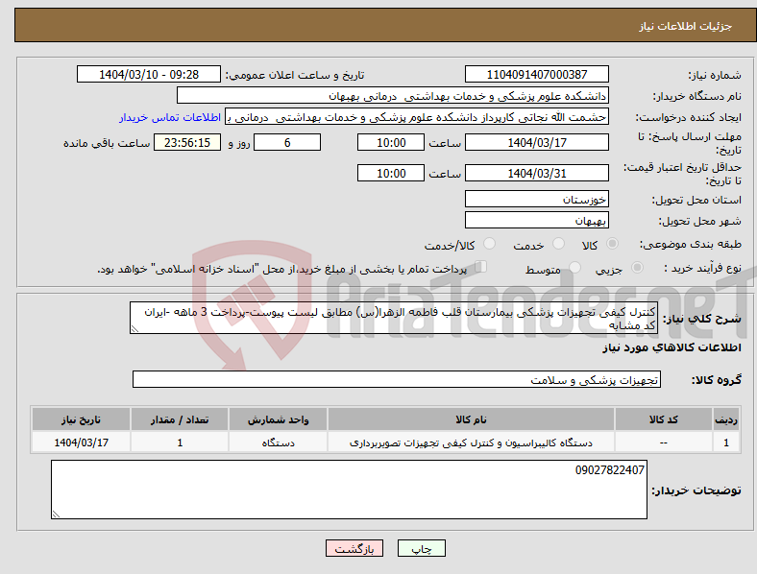Click the response deadline date 1404/03/17 field

(x=536, y=142)
